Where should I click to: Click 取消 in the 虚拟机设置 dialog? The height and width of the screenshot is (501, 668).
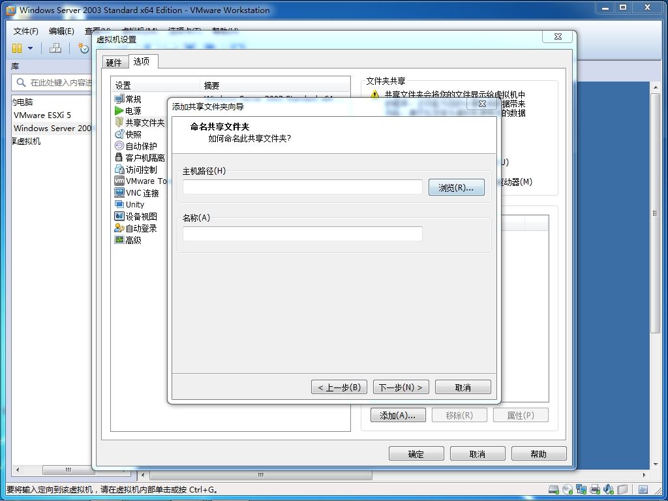478,454
